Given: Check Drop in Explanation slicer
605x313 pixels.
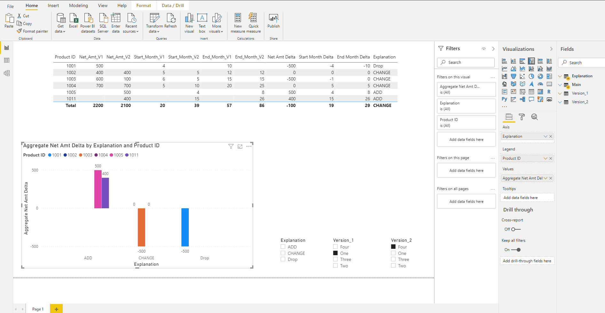Looking at the screenshot, I should click(x=283, y=259).
